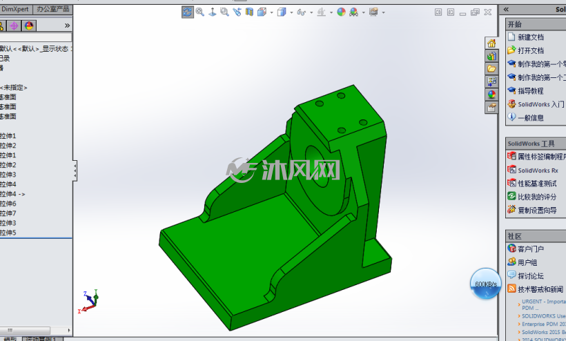Image resolution: width=566 pixels, height=341 pixels.
Task: Open 指导教程 tutorials link
Action: [531, 91]
